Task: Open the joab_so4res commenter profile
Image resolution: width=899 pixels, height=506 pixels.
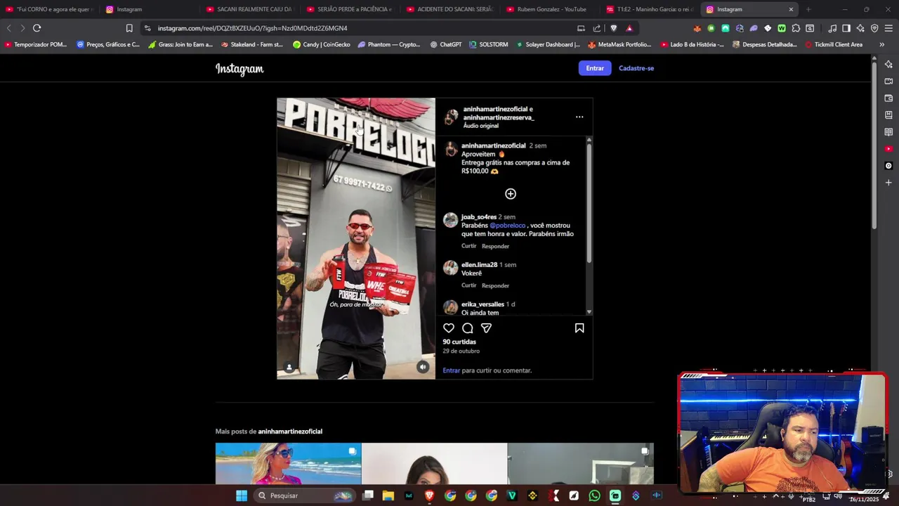Action: [479, 217]
